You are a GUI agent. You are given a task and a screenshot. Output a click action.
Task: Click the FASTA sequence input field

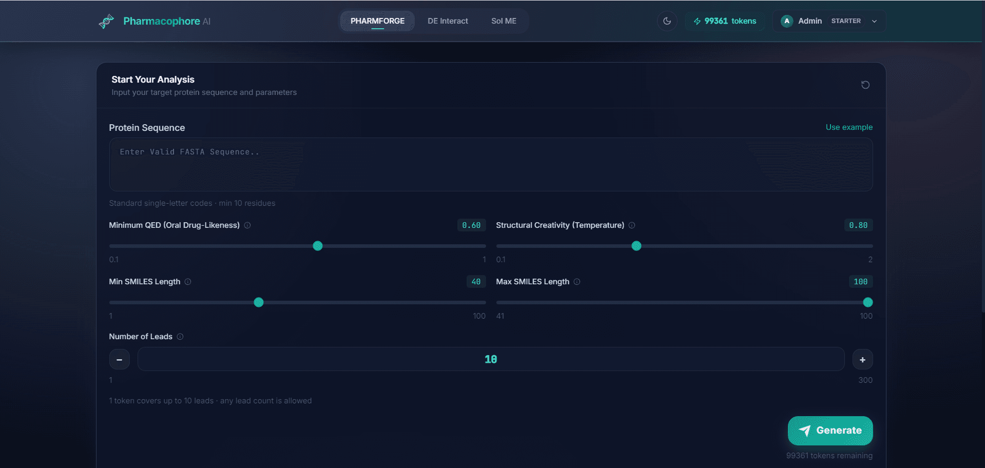click(491, 164)
